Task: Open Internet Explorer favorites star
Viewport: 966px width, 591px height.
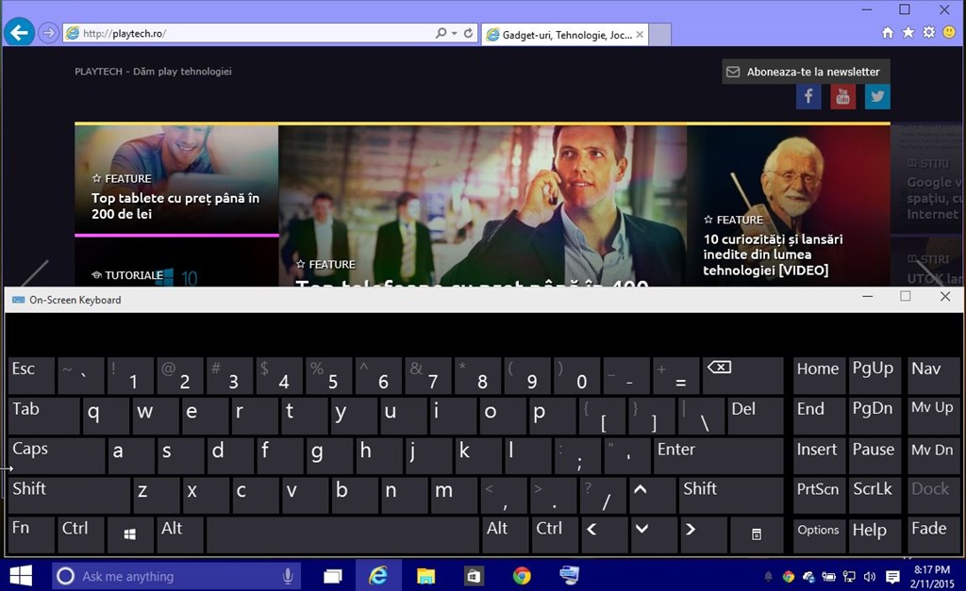Action: point(908,33)
